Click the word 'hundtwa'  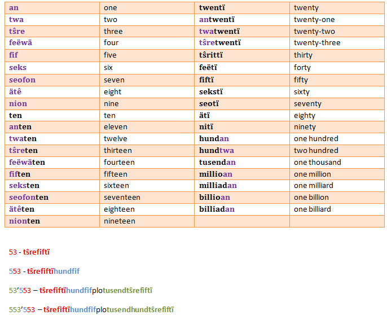tap(216, 150)
